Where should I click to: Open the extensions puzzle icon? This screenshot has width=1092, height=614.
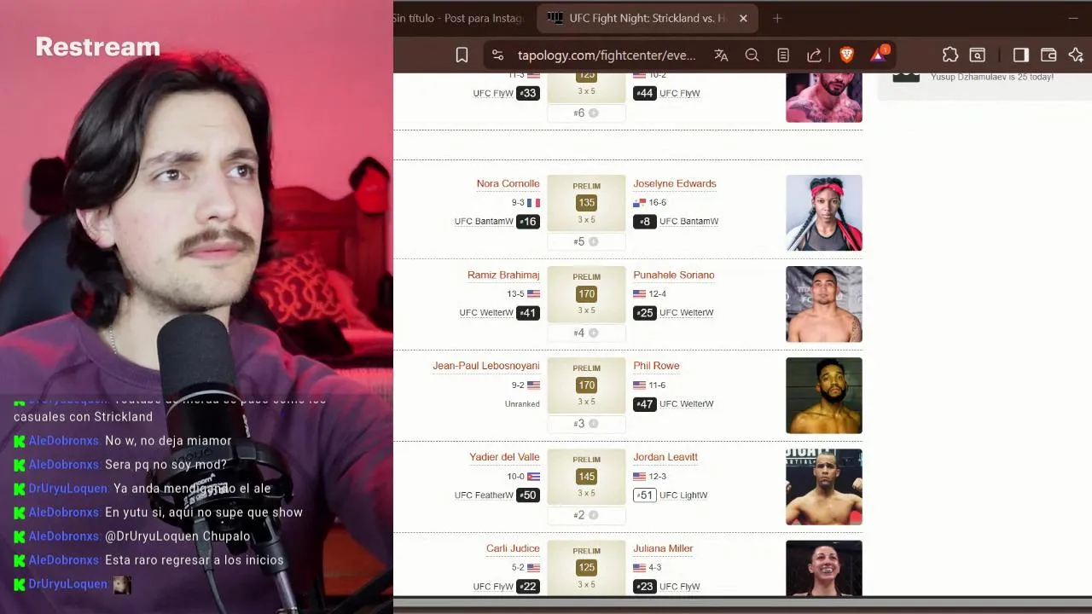pos(950,55)
